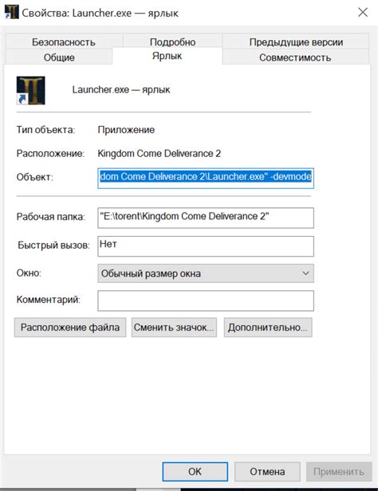Click the 'Тип объекта:' label
Screen dimensions: 378x491
tap(45, 130)
